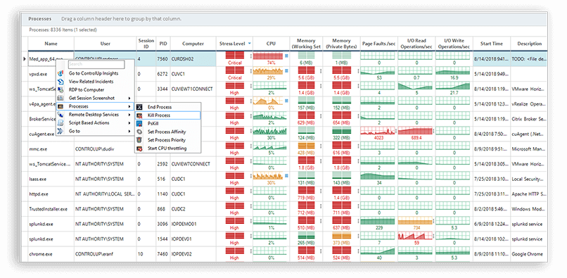Click the Critical stress bar for Med_app_64.exe
The image size is (567, 278).
pyautogui.click(x=235, y=56)
